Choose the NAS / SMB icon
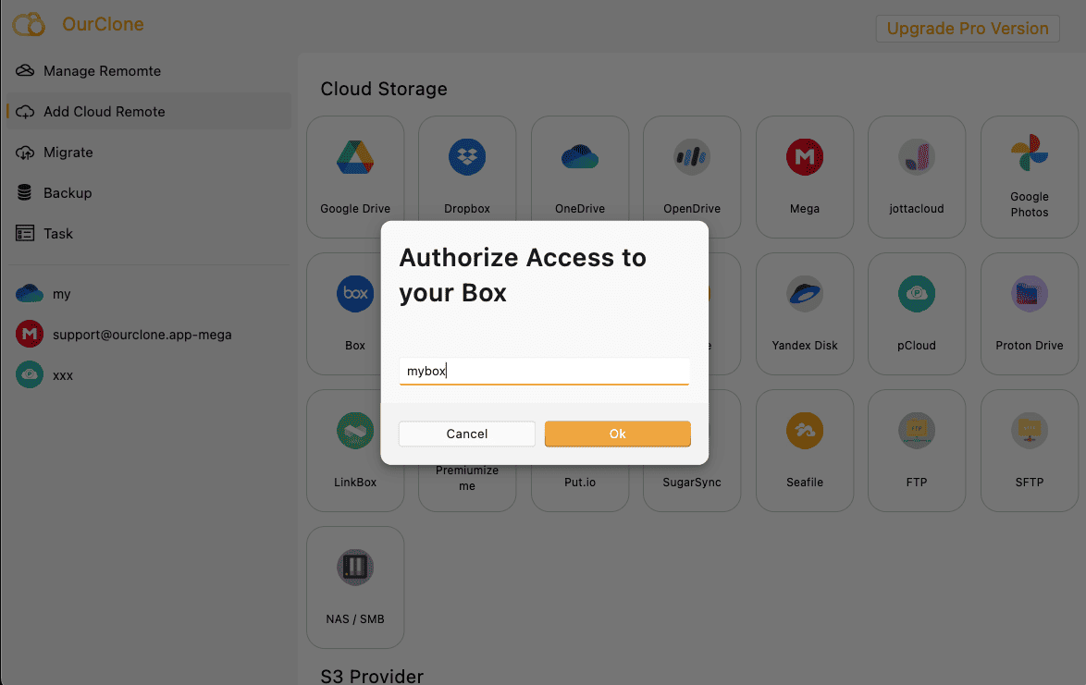 click(355, 568)
